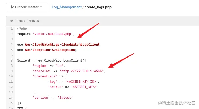Click the create_logs.php file name
The width and height of the screenshot is (199, 109).
(x=98, y=7)
